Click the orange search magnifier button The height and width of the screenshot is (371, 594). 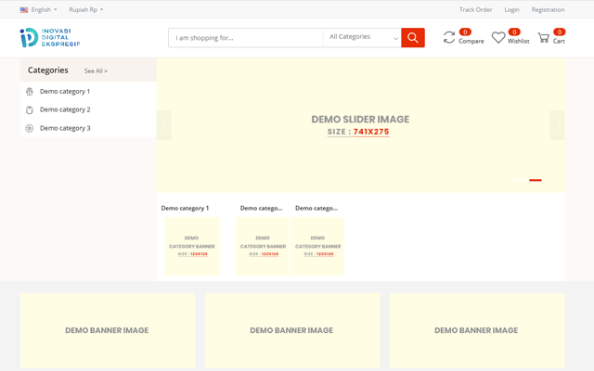point(413,38)
